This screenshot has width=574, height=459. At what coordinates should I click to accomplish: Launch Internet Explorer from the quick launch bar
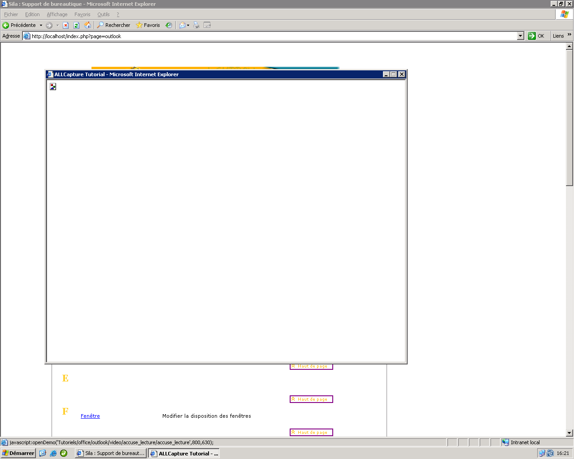click(53, 453)
